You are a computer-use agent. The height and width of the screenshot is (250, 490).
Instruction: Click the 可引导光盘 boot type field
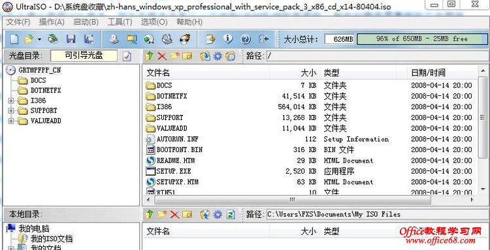coord(84,56)
